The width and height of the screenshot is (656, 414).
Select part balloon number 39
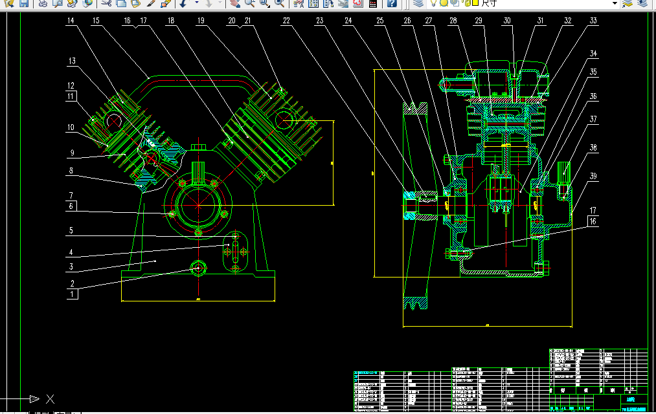click(x=593, y=176)
